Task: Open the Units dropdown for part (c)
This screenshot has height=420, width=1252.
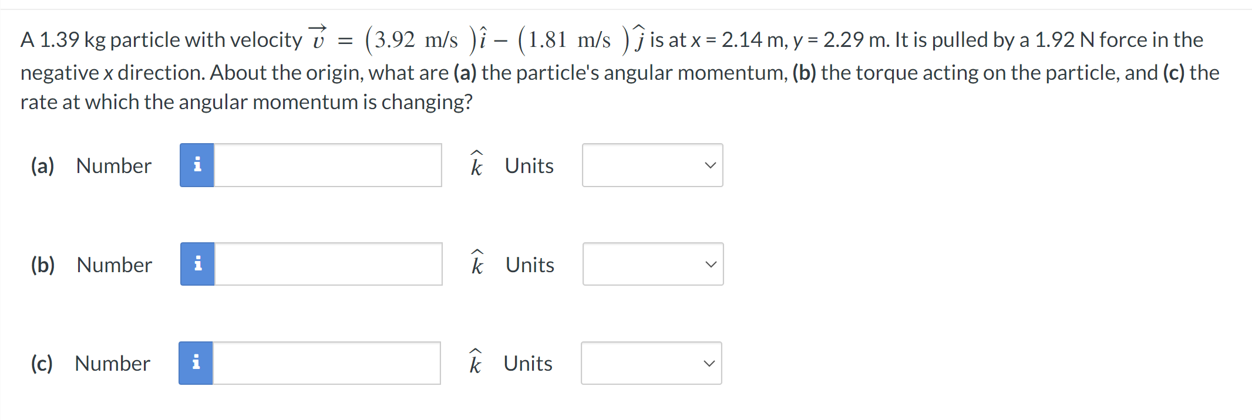Action: (651, 363)
